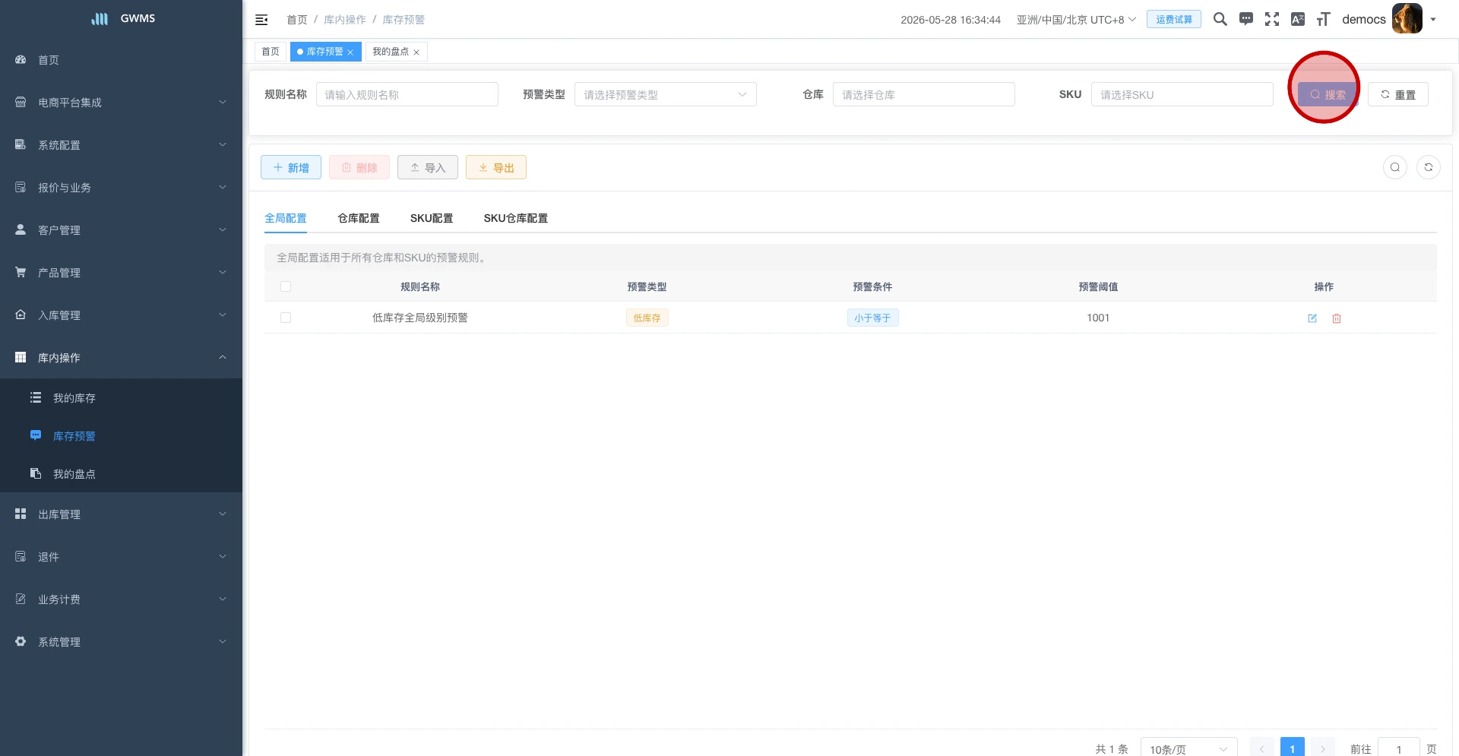This screenshot has width=1459, height=756.
Task: Toggle search panel with round magnifier icon
Action: [x=1395, y=167]
